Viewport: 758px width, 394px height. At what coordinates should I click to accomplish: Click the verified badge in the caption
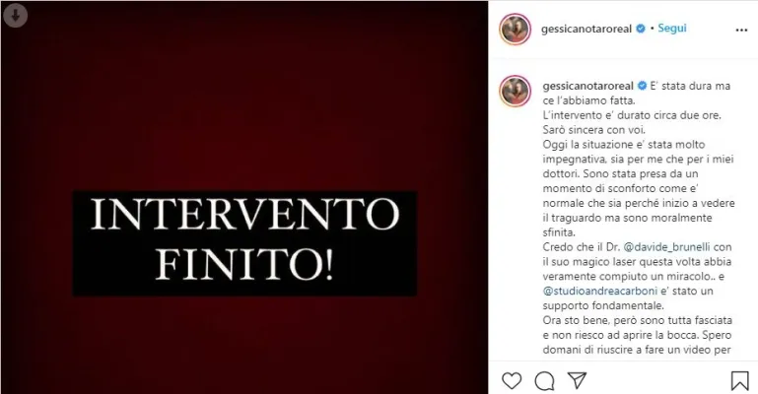(x=642, y=86)
